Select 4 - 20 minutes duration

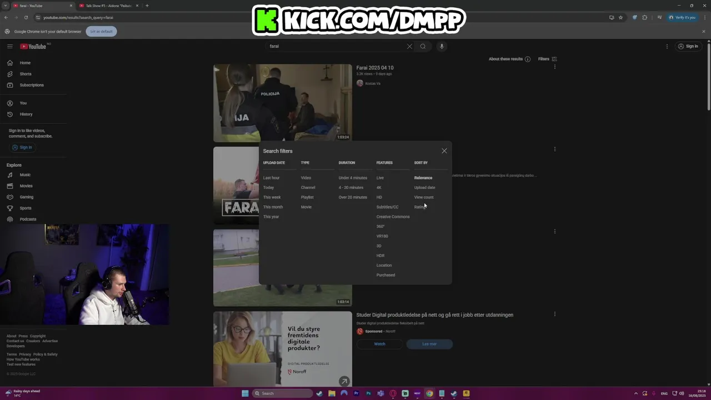(x=351, y=188)
